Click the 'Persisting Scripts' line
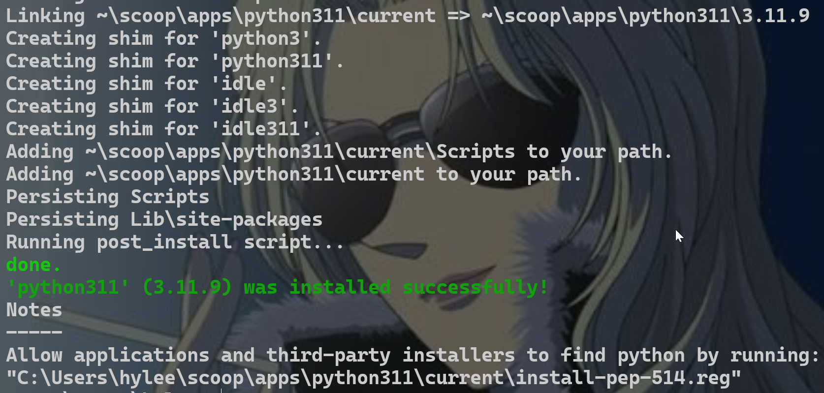Viewport: 824px width, 393px height. [x=108, y=197]
